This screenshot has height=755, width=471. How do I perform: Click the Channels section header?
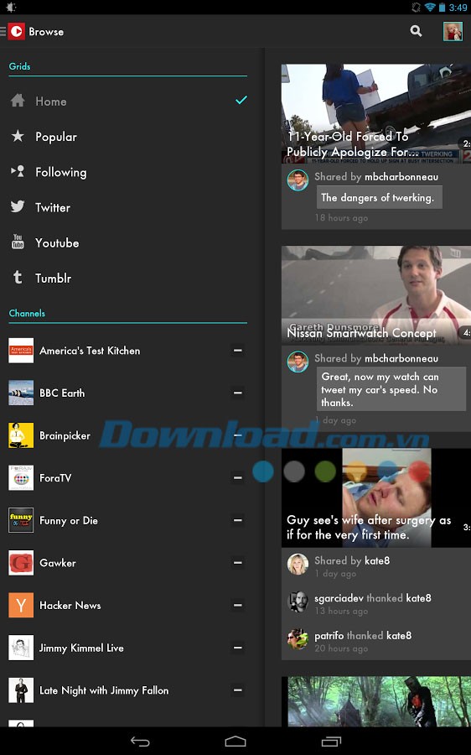(27, 314)
